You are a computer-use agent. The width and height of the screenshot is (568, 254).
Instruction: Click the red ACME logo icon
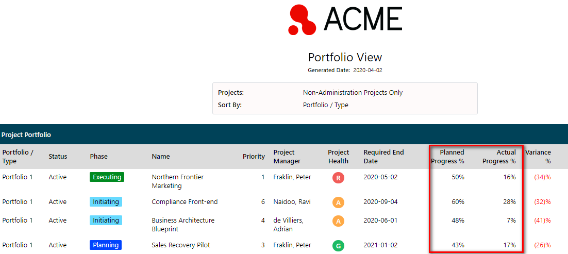(x=302, y=20)
